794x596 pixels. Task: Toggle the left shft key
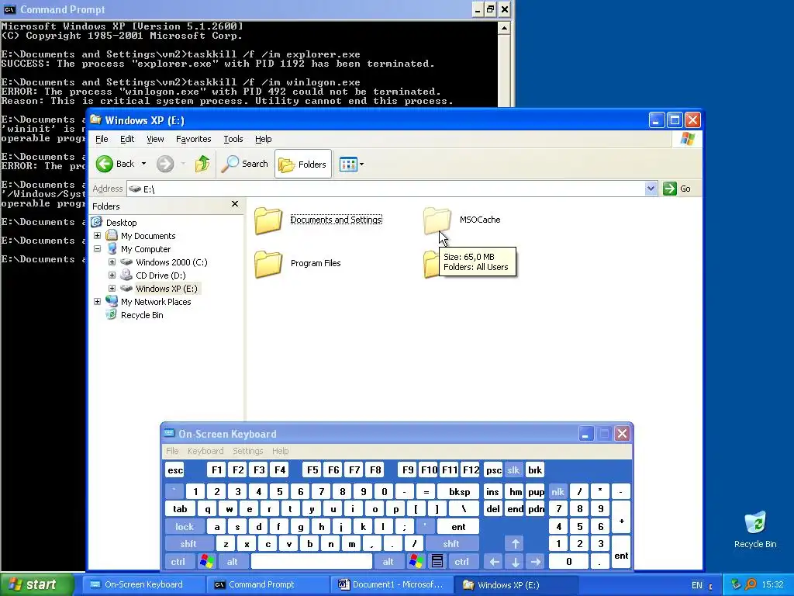point(188,544)
